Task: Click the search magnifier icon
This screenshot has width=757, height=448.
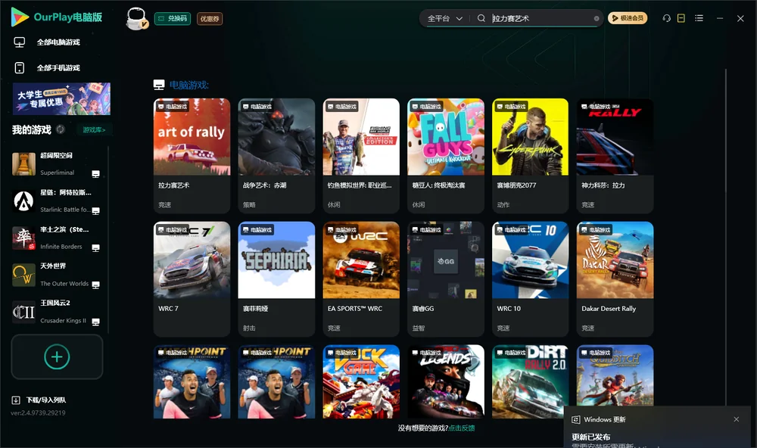Action: [481, 18]
